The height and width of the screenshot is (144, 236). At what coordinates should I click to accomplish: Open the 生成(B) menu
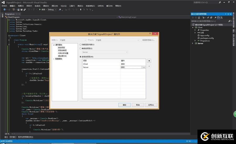pos(37,6)
